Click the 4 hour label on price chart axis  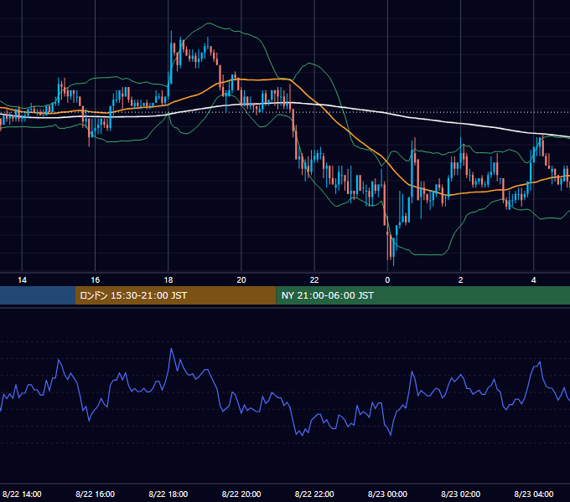(x=534, y=280)
